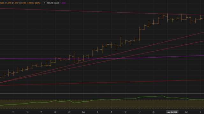
Task: Select the MA 200 close indicator label
Action: 53,3
